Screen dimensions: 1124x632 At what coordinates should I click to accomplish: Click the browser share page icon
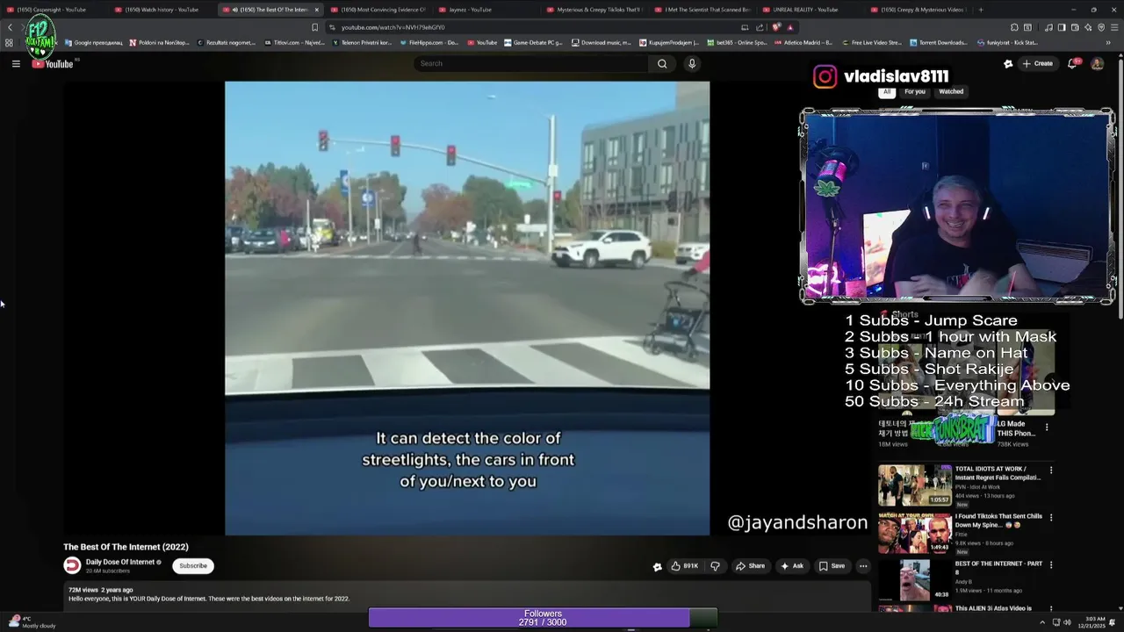(x=760, y=27)
